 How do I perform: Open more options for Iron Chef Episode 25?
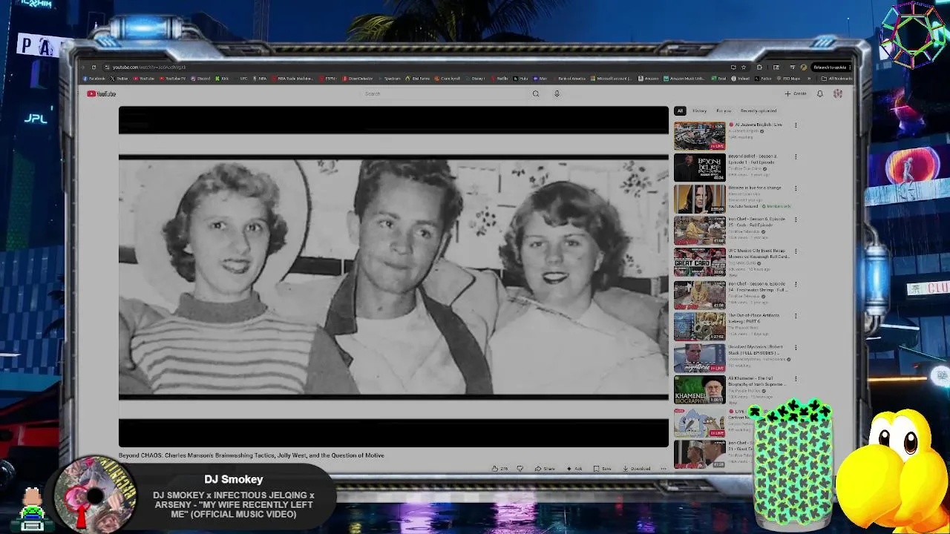796,220
